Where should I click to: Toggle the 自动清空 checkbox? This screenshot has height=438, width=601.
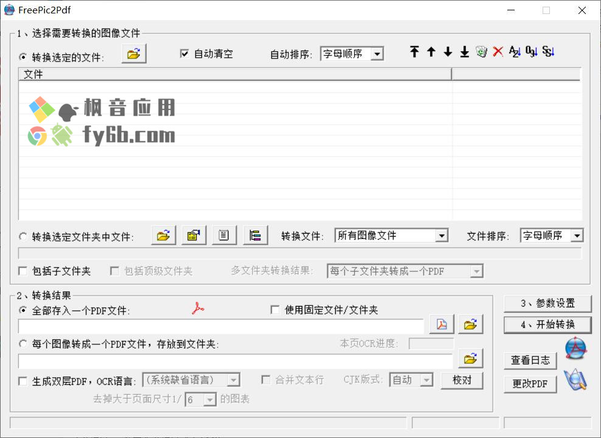point(184,54)
